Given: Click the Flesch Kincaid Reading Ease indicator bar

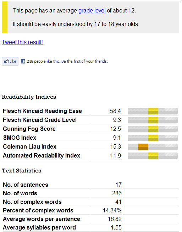Looking at the screenshot, I should [153, 111].
